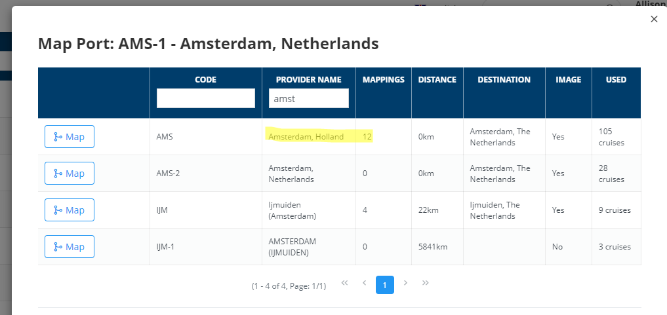Sort by Mappings column header
This screenshot has height=315, width=667.
pos(383,80)
